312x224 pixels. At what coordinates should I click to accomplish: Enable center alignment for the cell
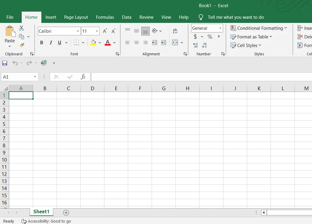tap(137, 43)
